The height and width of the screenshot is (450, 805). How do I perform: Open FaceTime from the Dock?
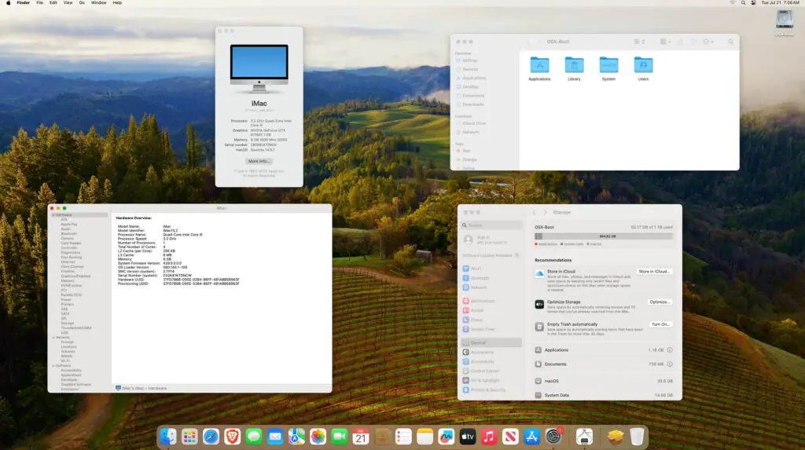tap(340, 437)
